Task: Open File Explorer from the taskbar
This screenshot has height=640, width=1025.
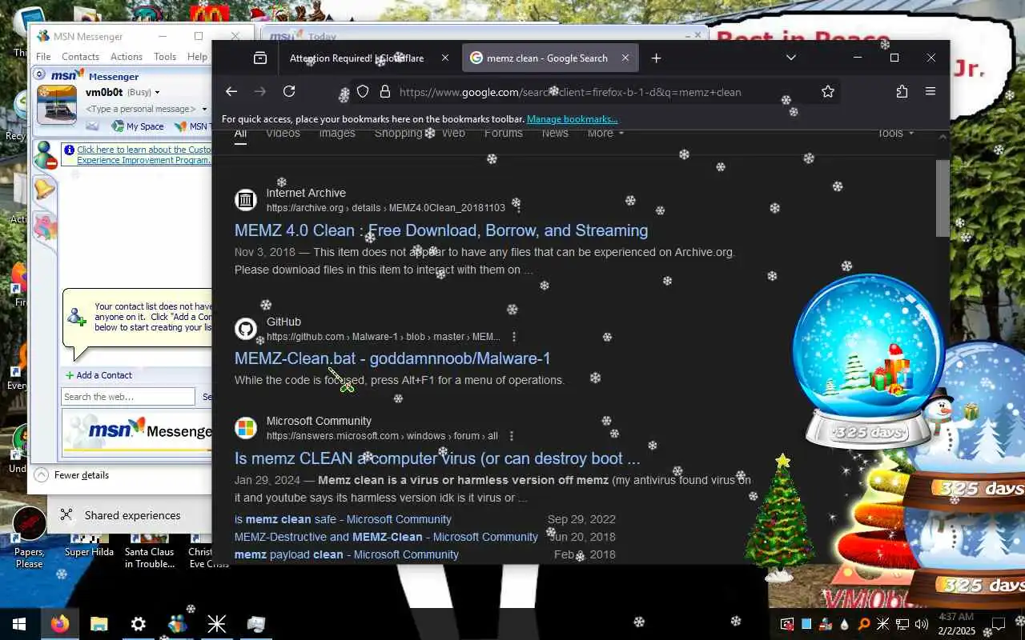Action: [98, 624]
